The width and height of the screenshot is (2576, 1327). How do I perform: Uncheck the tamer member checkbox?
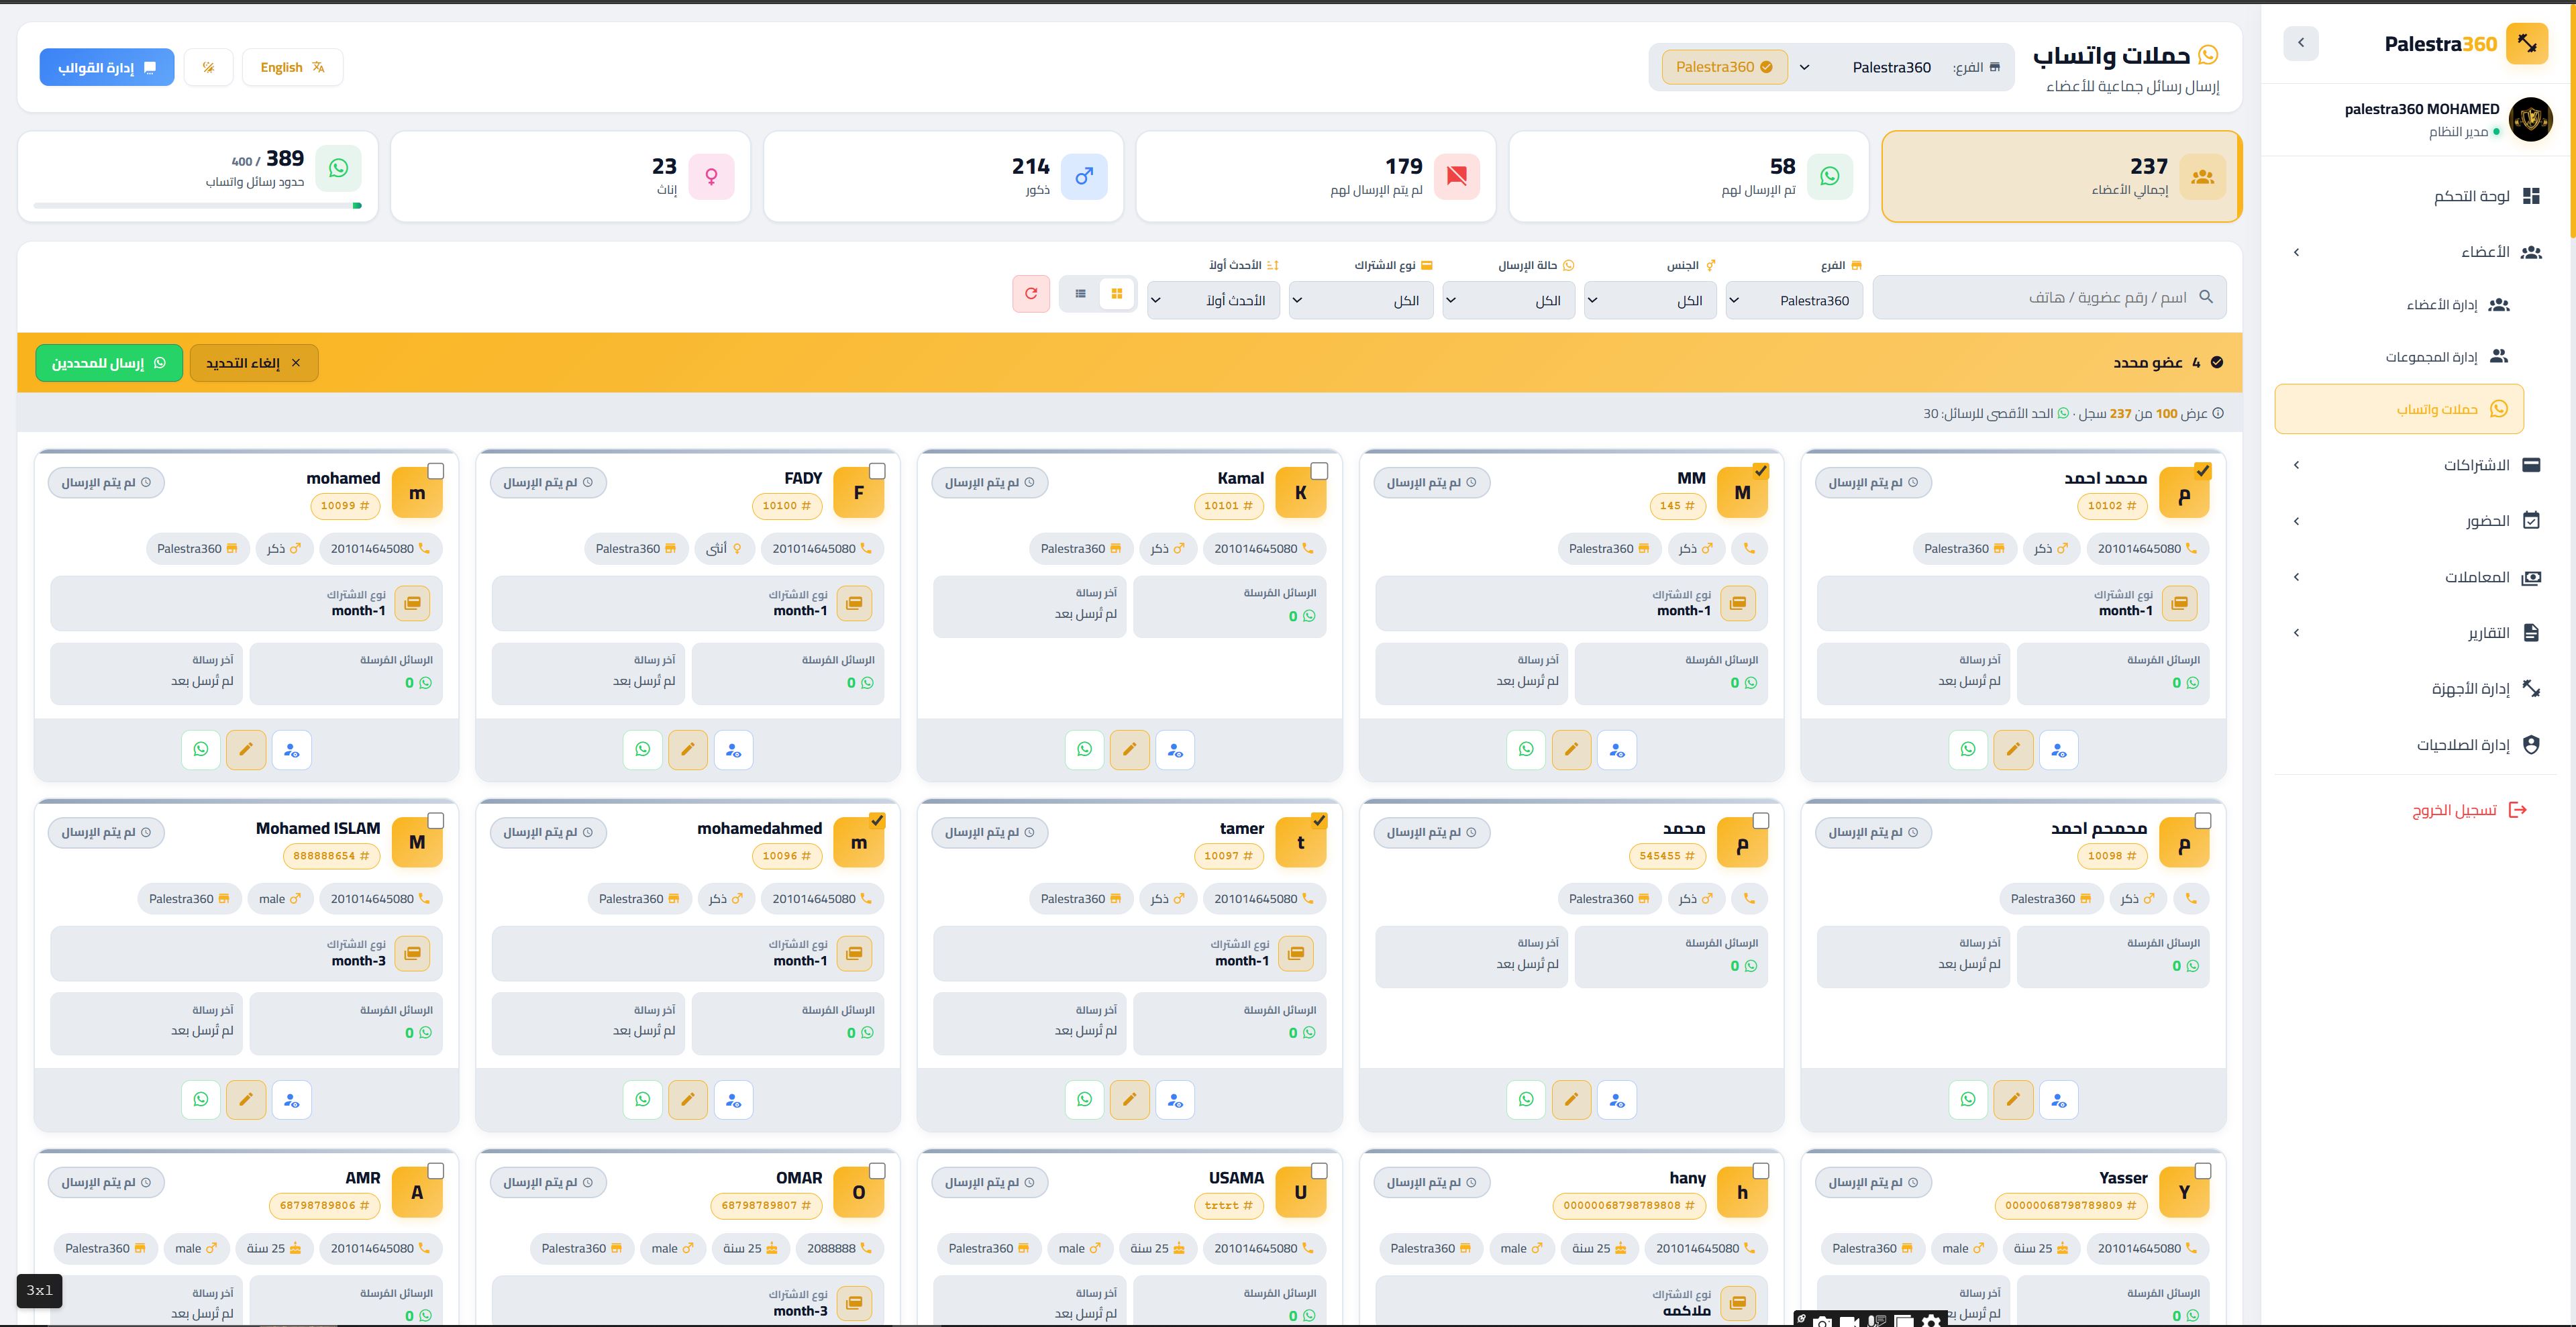1319,821
